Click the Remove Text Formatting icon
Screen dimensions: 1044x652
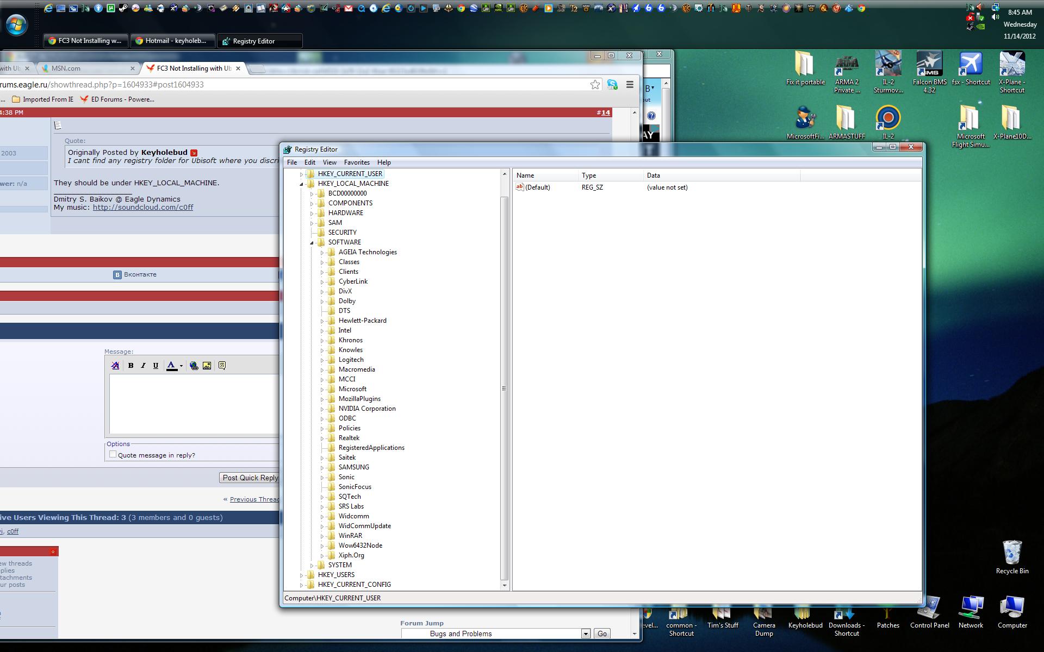(x=115, y=366)
